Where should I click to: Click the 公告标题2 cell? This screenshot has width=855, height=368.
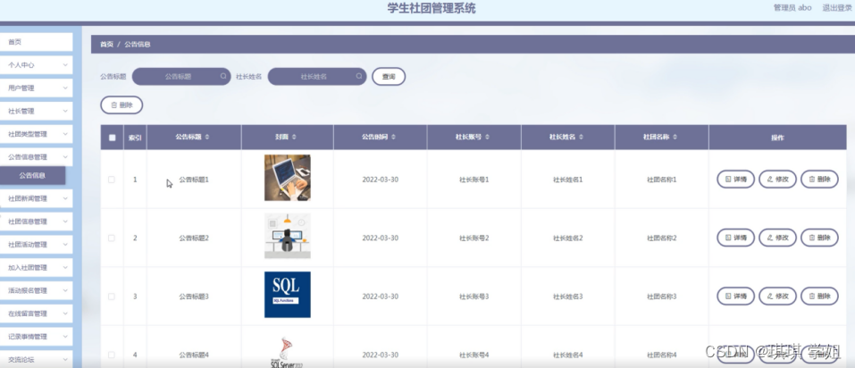click(194, 238)
